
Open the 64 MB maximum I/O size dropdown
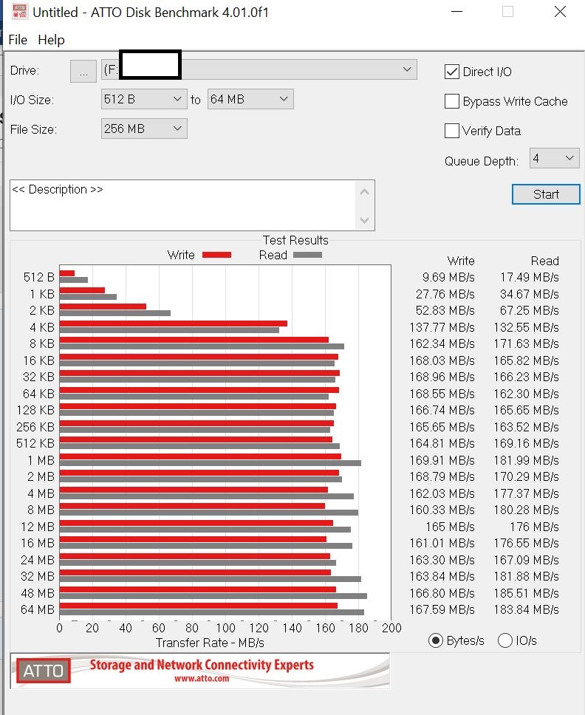tap(250, 99)
